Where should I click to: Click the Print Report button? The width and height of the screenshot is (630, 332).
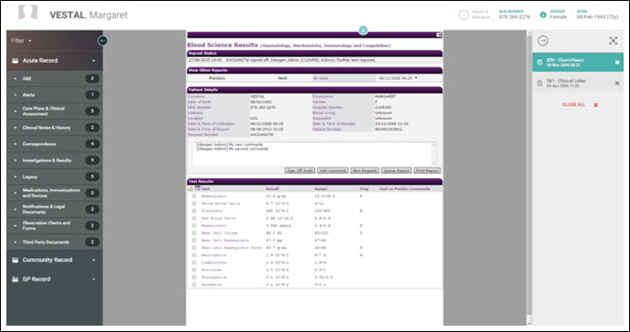pyautogui.click(x=427, y=171)
